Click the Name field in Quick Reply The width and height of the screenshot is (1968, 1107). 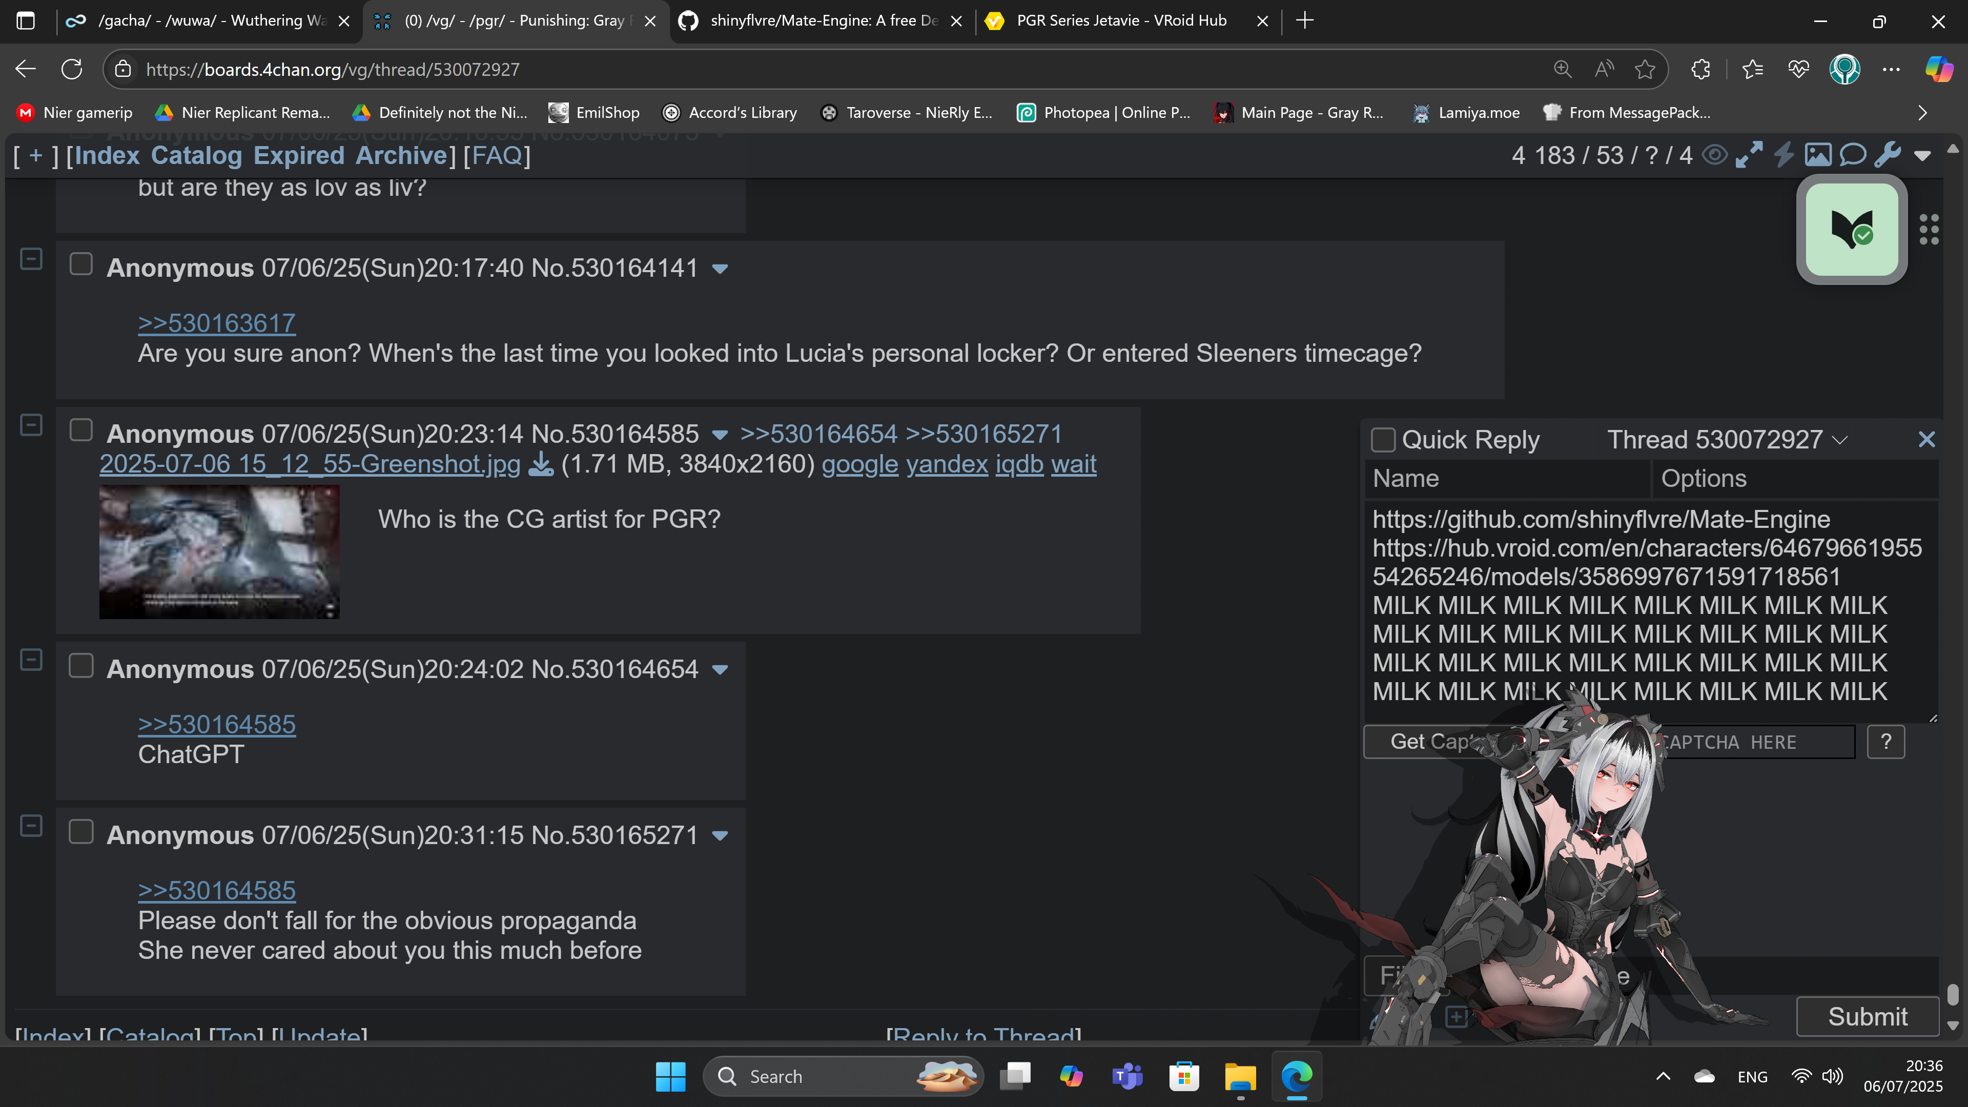[1507, 478]
